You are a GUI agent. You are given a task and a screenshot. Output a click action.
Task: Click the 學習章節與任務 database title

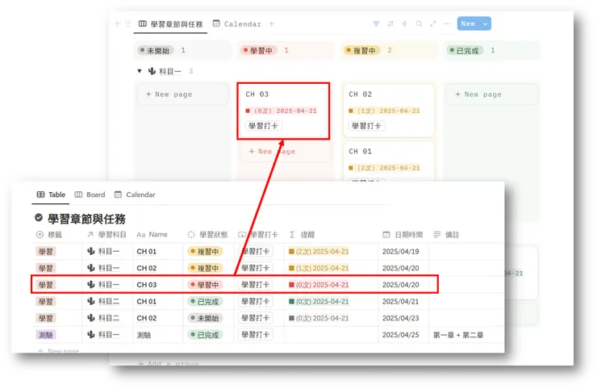(86, 219)
